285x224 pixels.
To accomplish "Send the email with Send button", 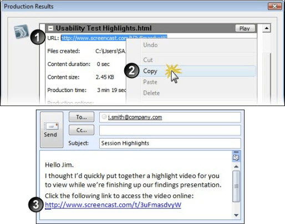I will (x=52, y=130).
